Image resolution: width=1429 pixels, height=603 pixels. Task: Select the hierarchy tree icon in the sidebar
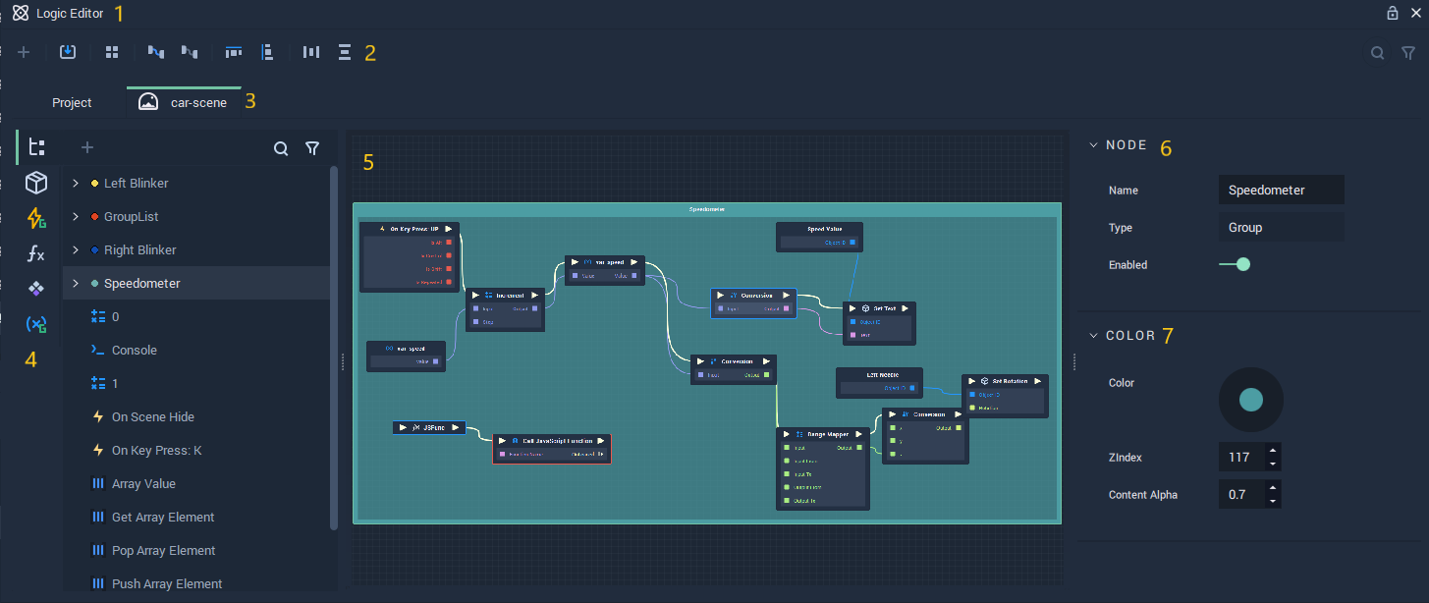coord(36,147)
